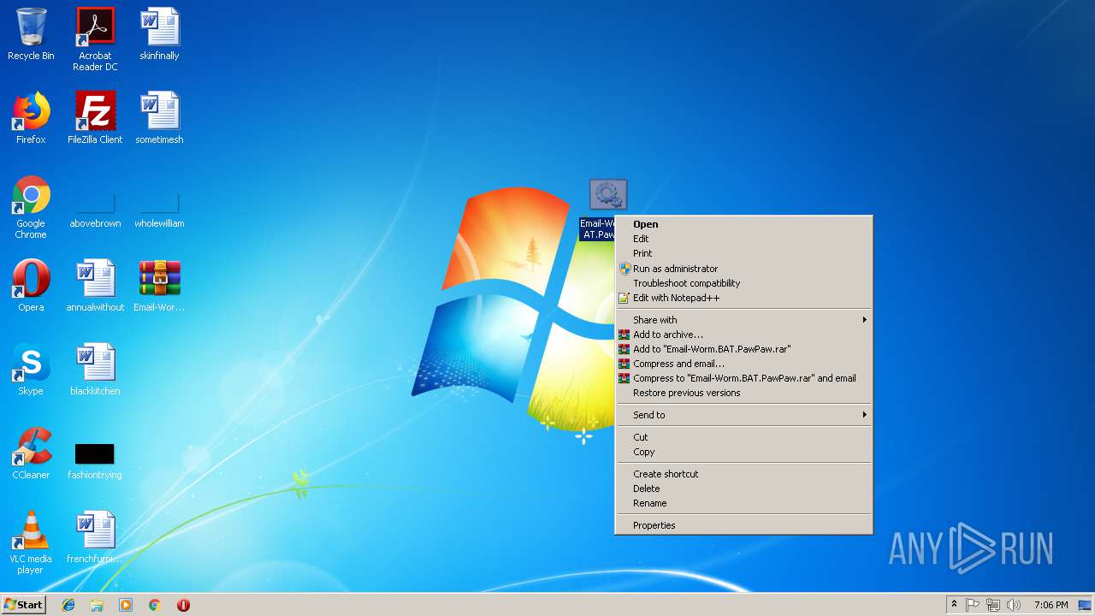The width and height of the screenshot is (1095, 616).
Task: Select Add to "Email-Worm.BAT.PawPaw.rar"
Action: (x=743, y=349)
